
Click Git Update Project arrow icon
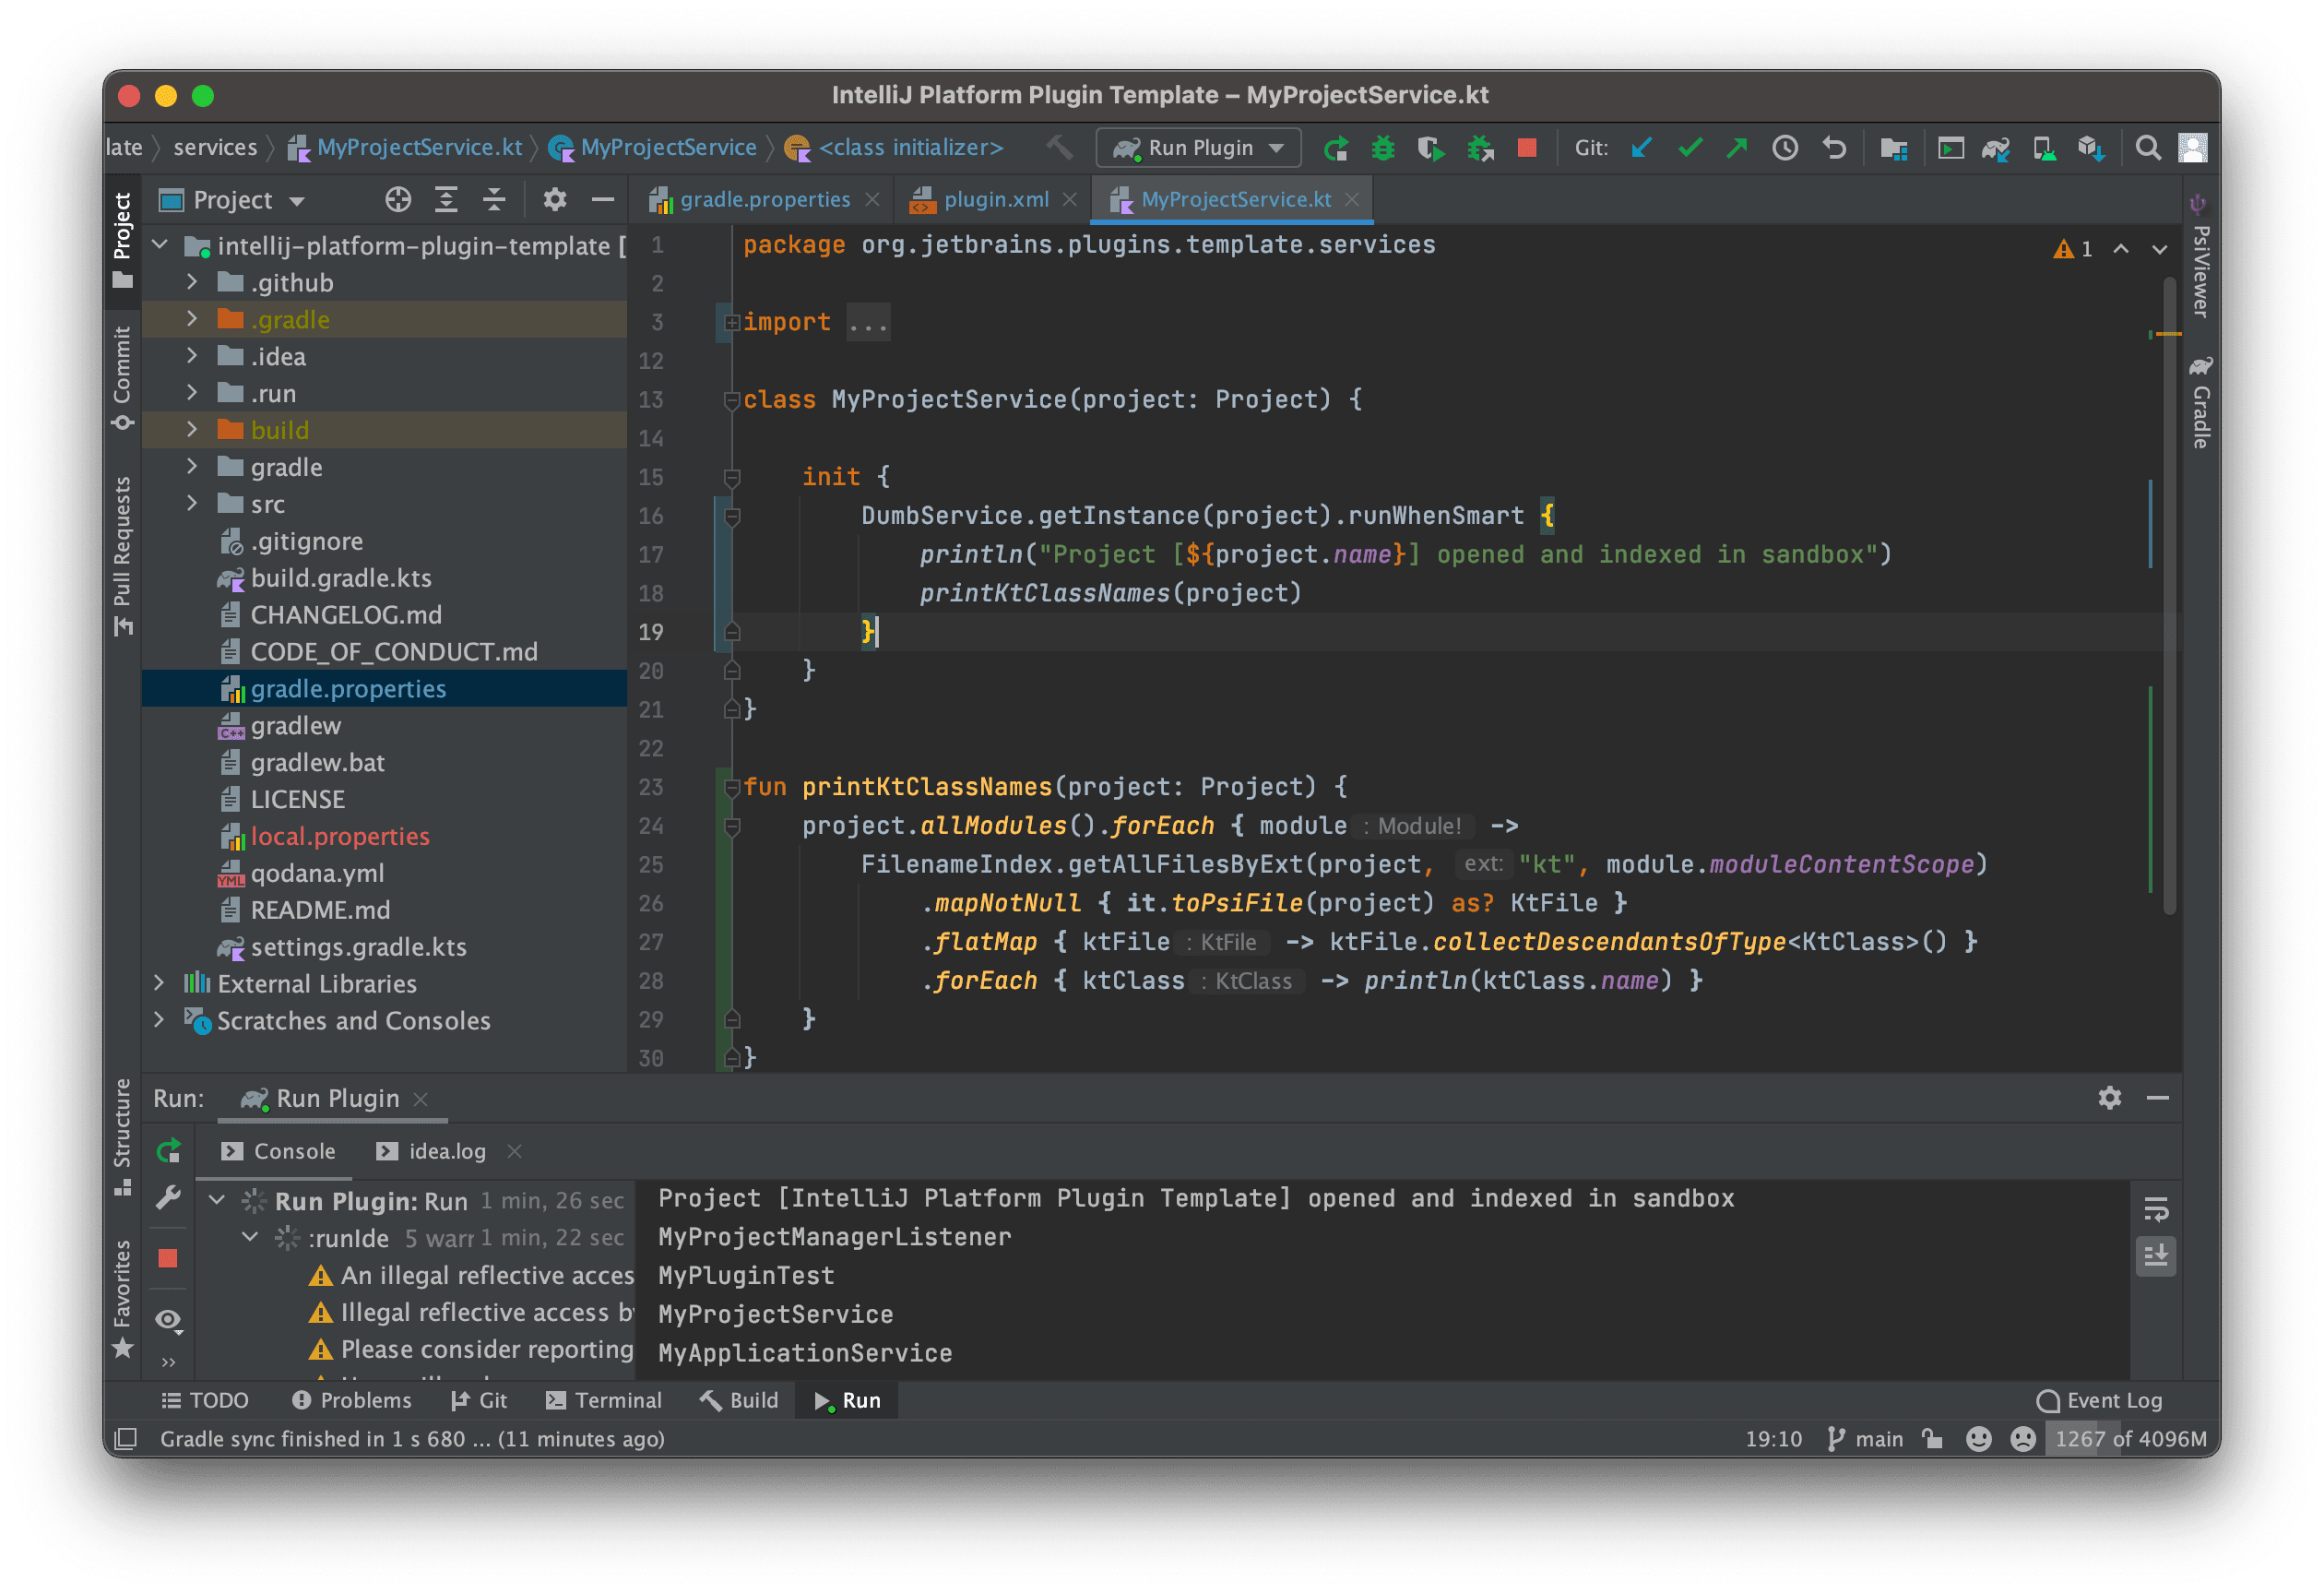point(1641,148)
